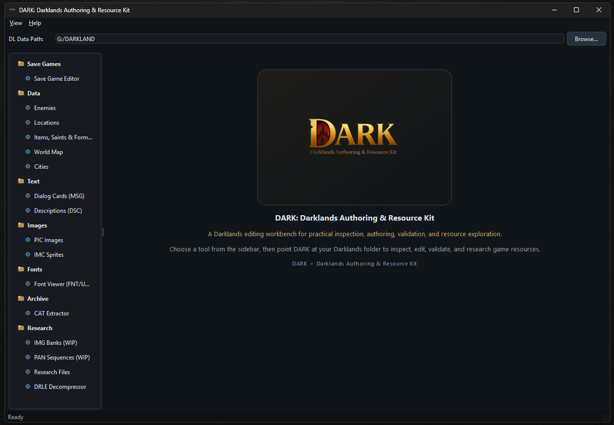Viewport: 614px width, 425px height.
Task: Click the bullet icon beside Font Viewer
Action: click(28, 284)
